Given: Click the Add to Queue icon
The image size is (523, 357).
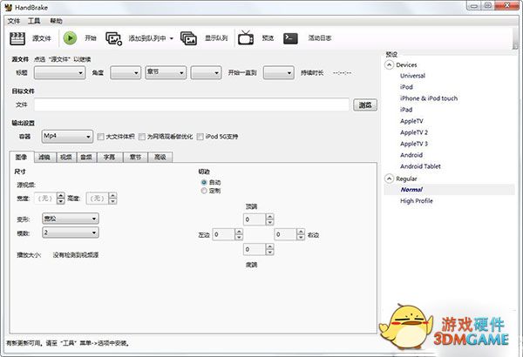Looking at the screenshot, I should click(113, 38).
